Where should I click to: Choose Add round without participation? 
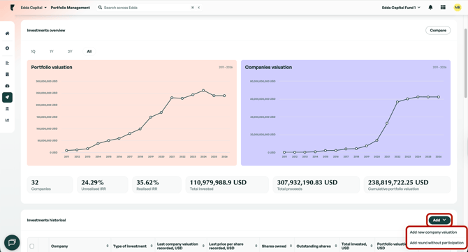(x=437, y=243)
